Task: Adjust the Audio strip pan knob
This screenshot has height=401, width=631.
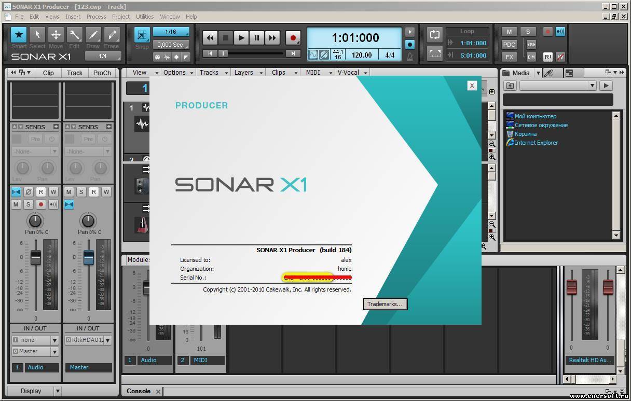Action: coord(35,220)
